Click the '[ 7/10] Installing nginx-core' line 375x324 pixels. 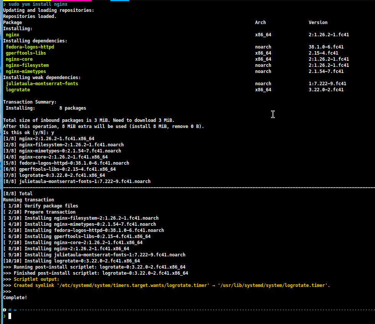tap(73, 243)
